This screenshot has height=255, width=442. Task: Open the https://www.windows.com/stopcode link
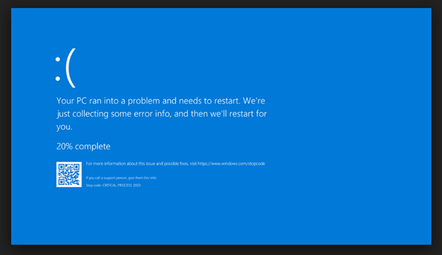(x=231, y=164)
